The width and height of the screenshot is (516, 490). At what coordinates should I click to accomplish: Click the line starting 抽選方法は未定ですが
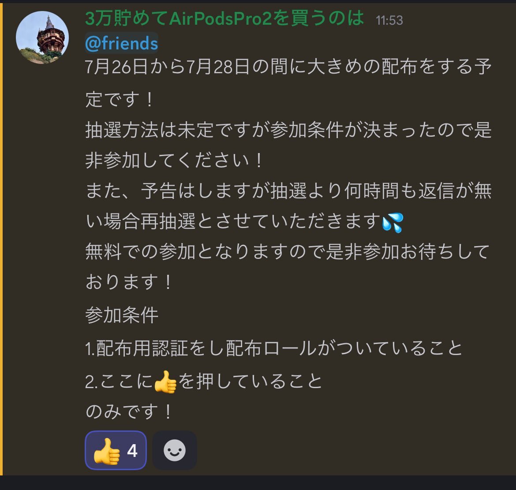[x=288, y=130]
